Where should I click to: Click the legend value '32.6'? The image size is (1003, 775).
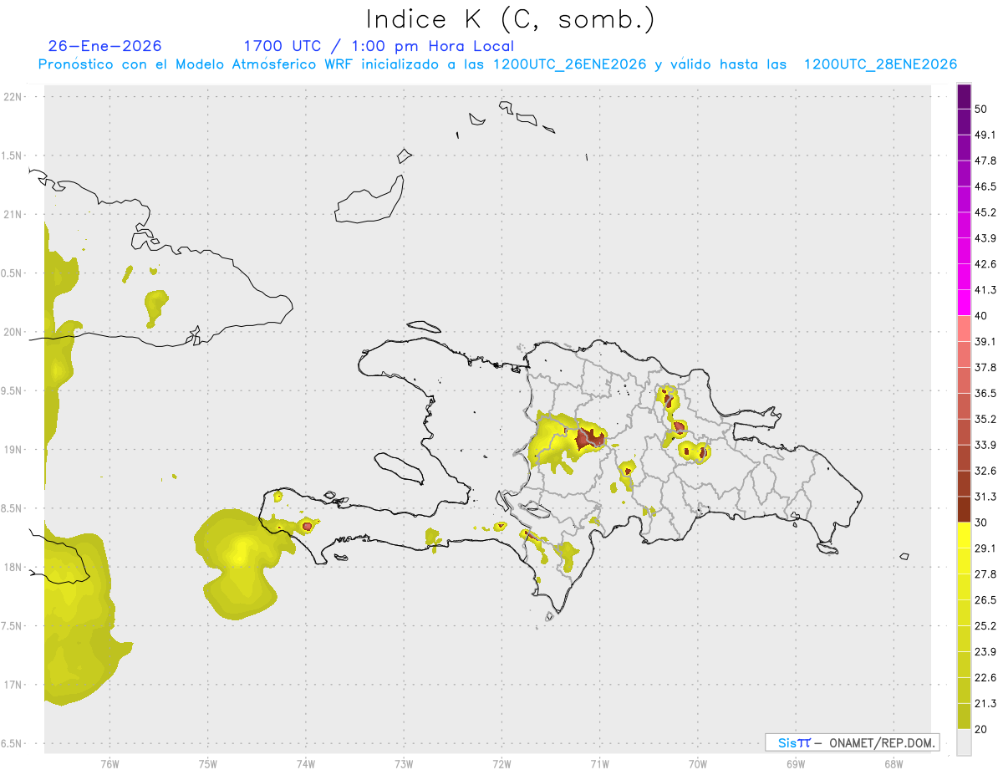pyautogui.click(x=985, y=471)
